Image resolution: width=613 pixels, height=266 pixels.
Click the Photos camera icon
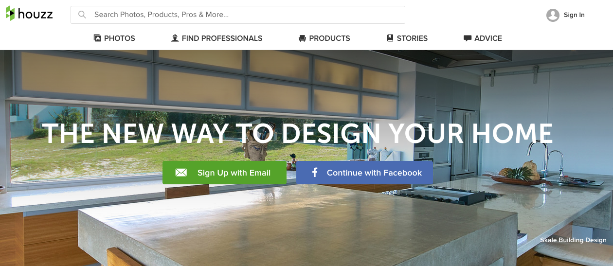(x=97, y=38)
